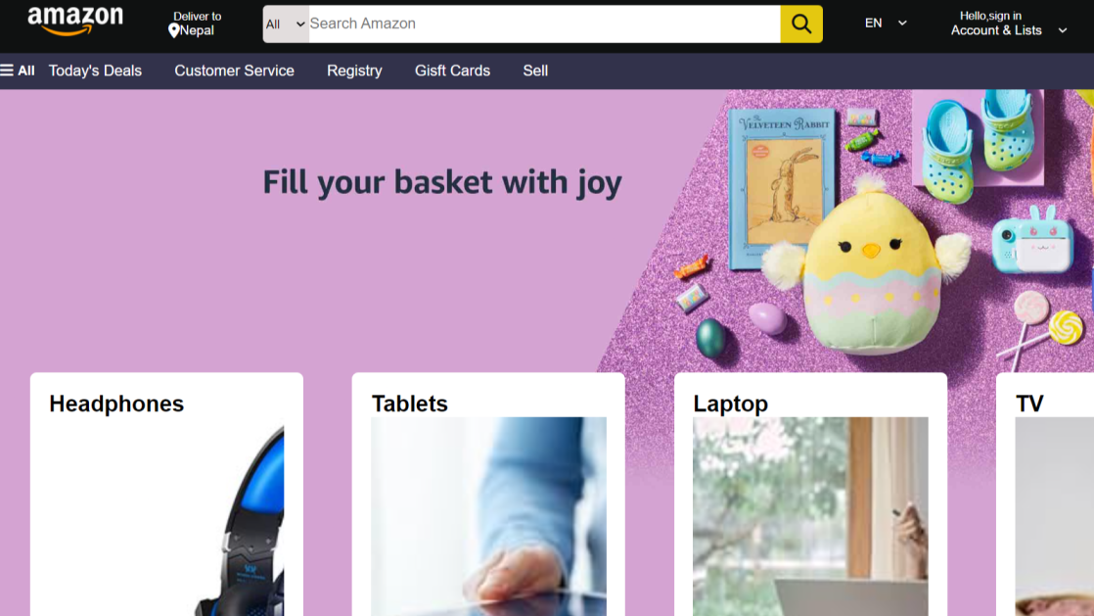
Task: Click the yellow search magnifier button
Action: (x=801, y=24)
